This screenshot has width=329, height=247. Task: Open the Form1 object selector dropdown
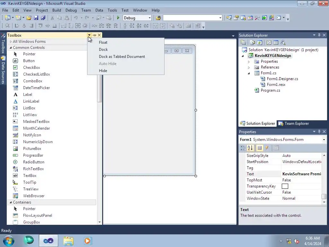point(324,140)
